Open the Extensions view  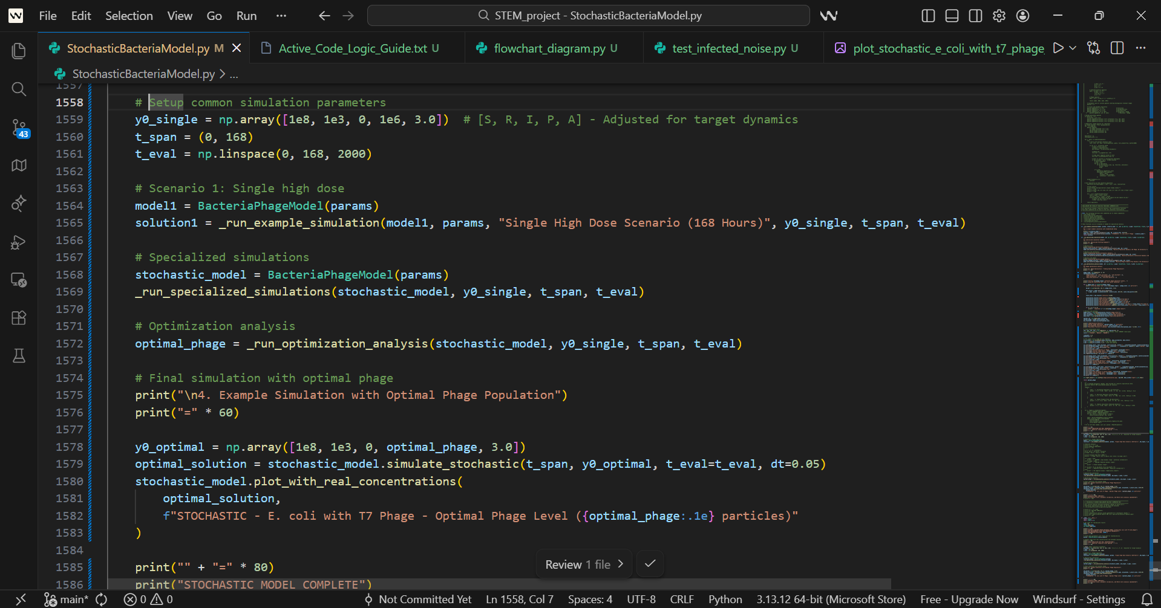pos(18,318)
